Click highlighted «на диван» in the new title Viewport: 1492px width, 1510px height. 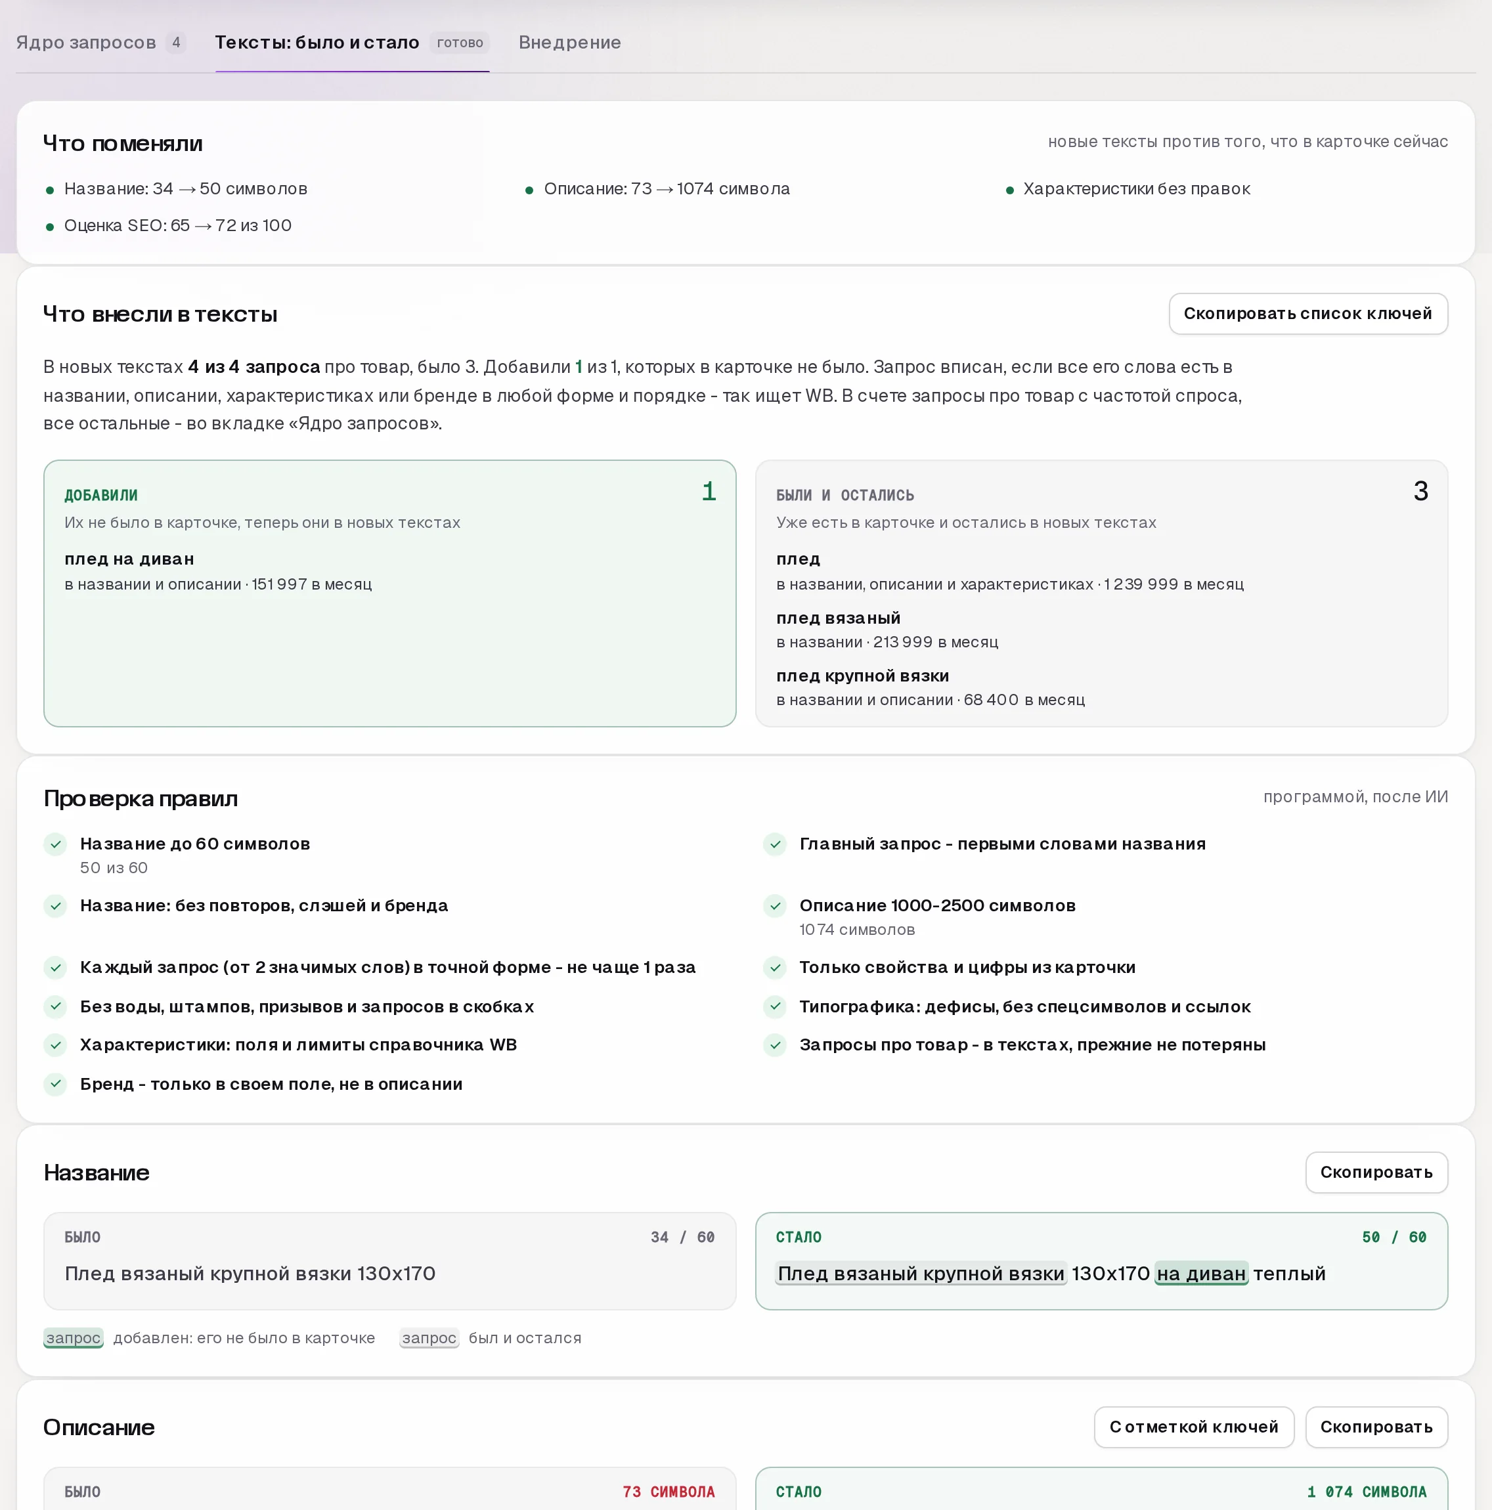coord(1201,1273)
